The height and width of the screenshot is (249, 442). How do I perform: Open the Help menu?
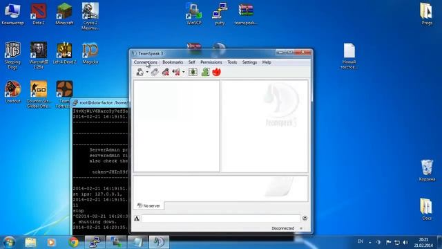267,62
